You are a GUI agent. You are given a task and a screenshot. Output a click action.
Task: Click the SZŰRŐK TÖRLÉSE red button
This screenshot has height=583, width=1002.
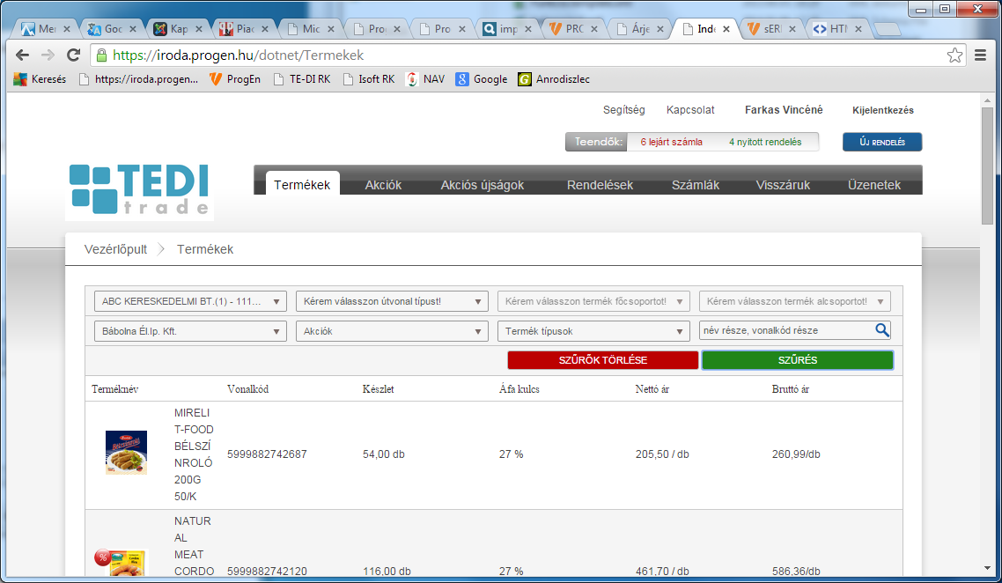click(602, 360)
